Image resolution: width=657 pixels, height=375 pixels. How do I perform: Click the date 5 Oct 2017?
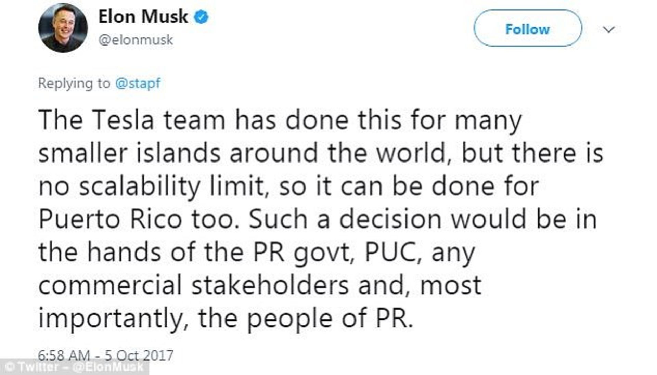click(139, 355)
